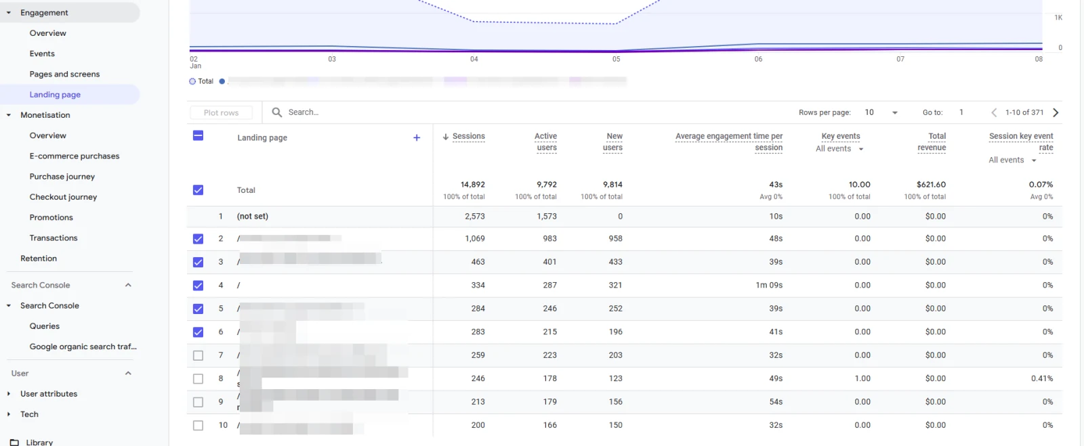The height and width of the screenshot is (446, 1084).
Task: Click sessions value 2,573
Action: 475,217
